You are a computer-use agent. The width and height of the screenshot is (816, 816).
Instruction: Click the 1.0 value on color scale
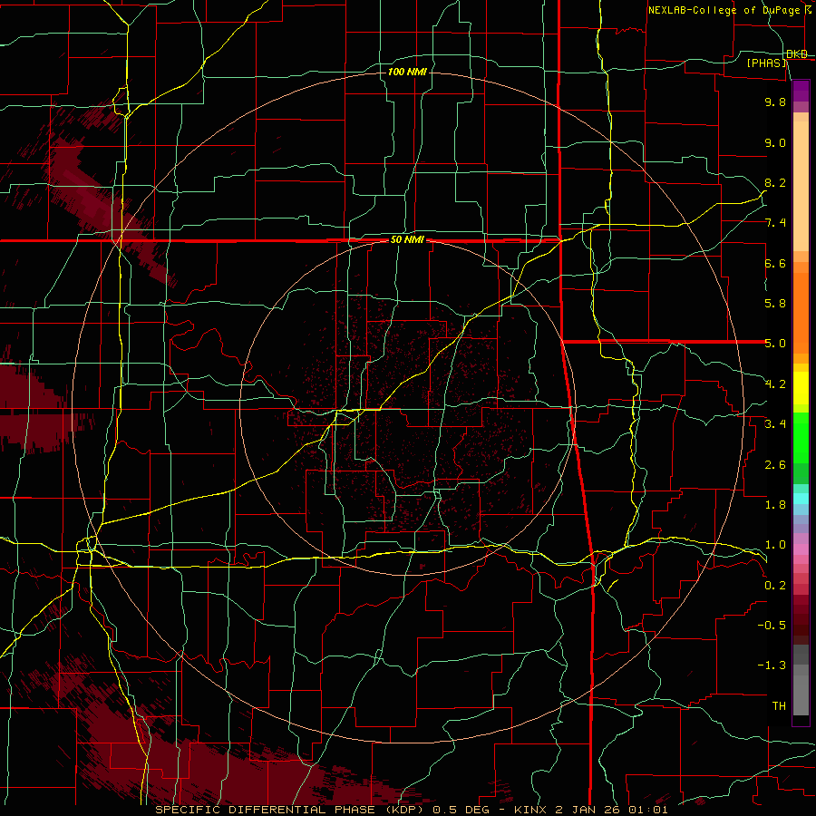click(775, 545)
